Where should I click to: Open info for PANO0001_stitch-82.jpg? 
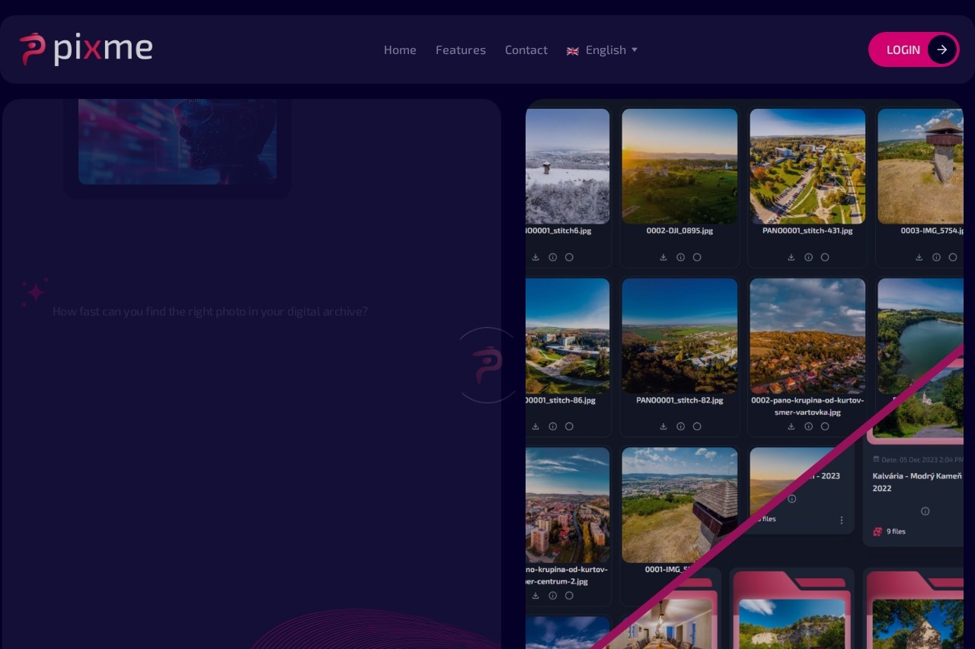680,427
